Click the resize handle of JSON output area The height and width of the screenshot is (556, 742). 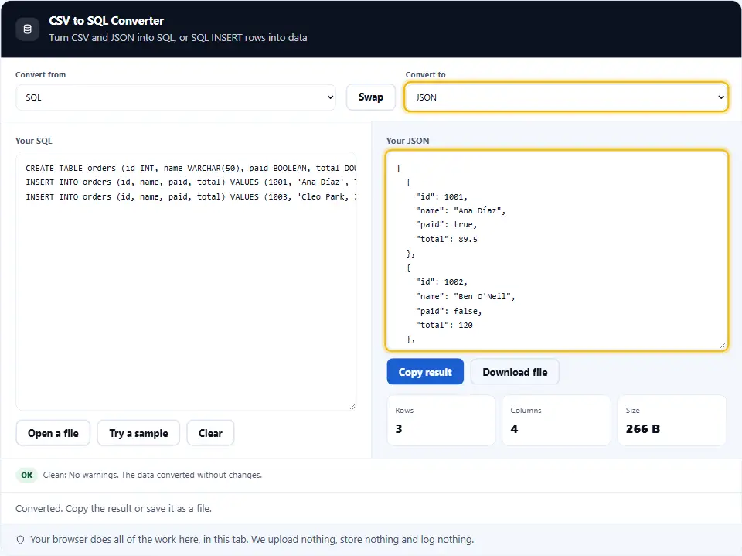pos(723,346)
